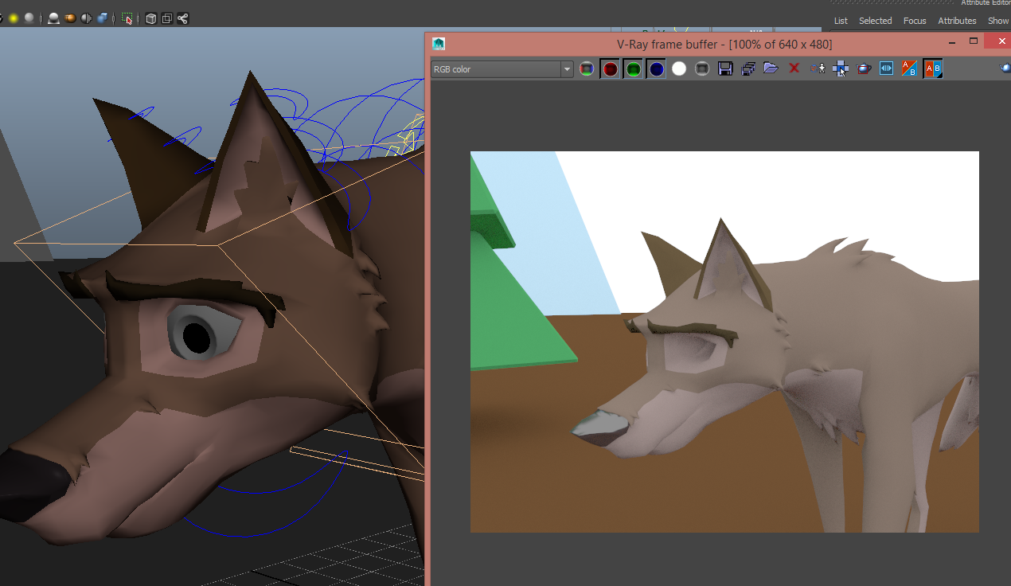Screen dimensions: 1011x586
Task: Click the Attributes menu item
Action: [957, 21]
